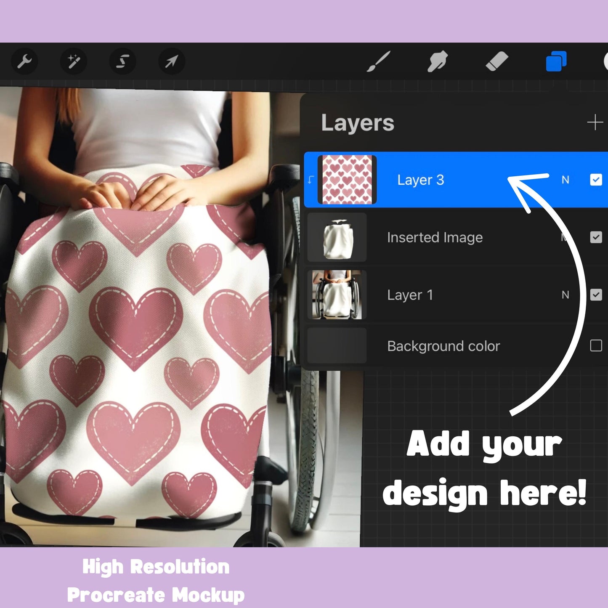
Task: Activate the Selection tool
Action: 122,61
